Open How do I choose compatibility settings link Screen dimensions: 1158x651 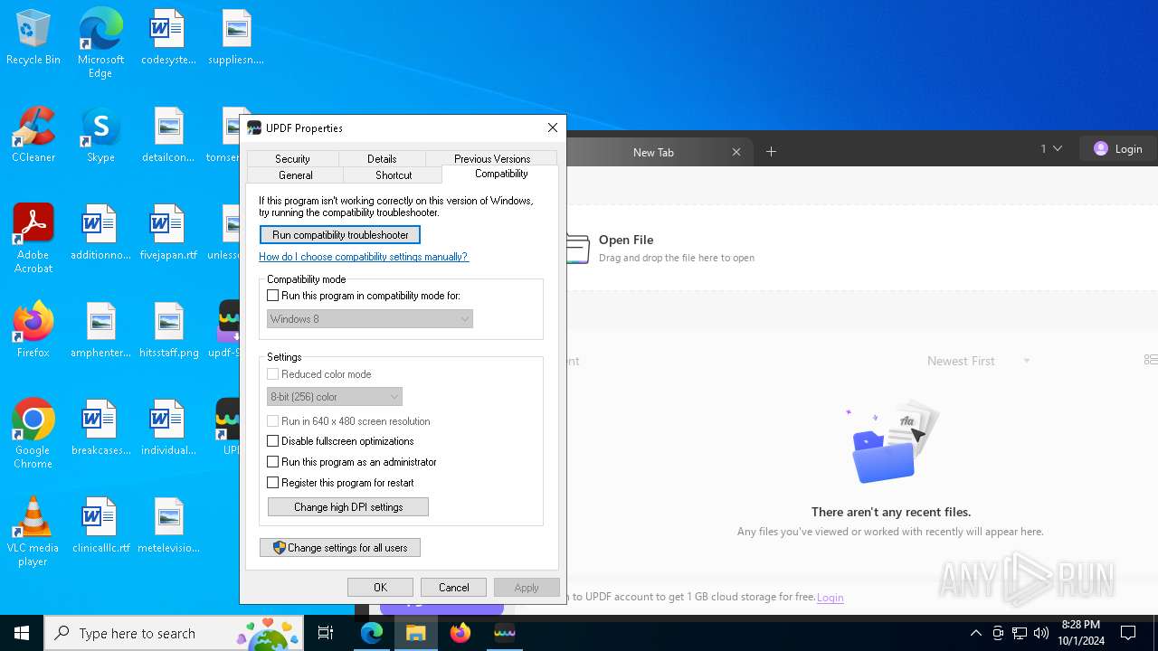coord(364,257)
